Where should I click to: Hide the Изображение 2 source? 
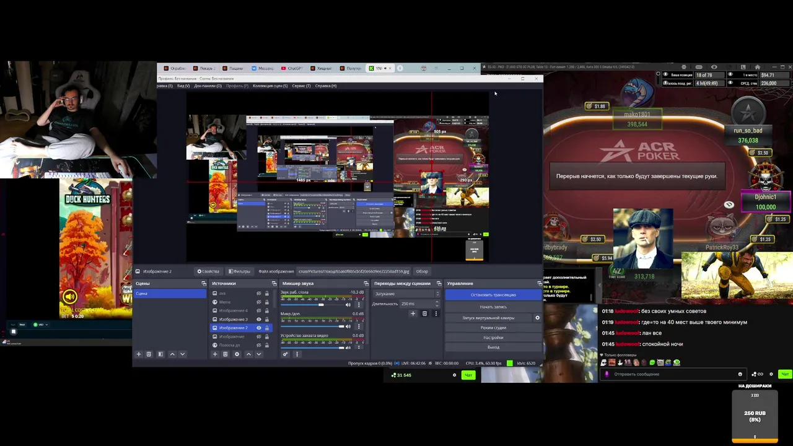258,328
